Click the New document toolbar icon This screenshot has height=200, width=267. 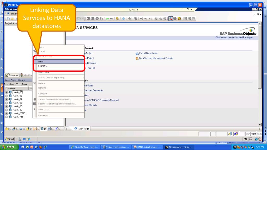(8, 19)
